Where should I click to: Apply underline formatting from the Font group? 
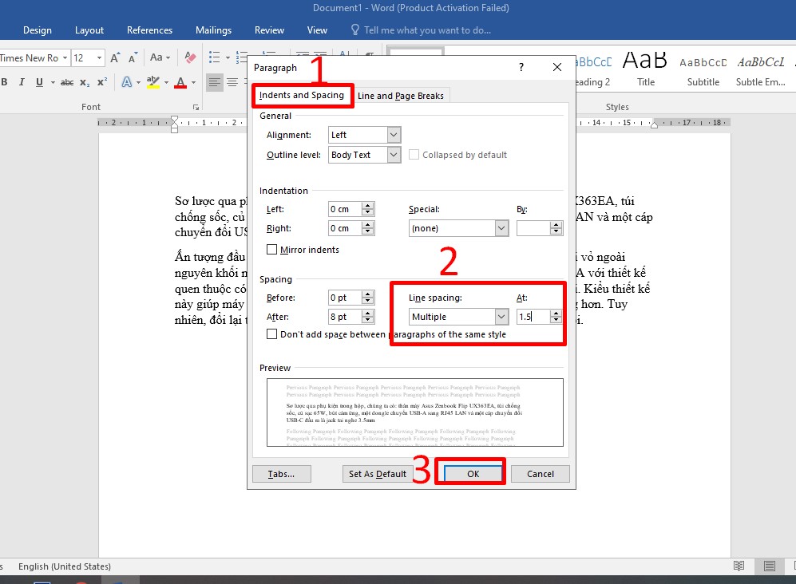tap(38, 82)
